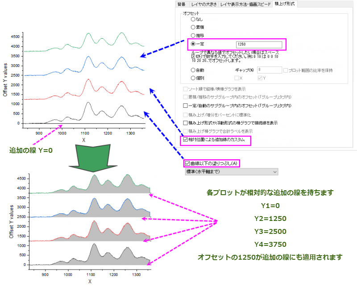
Task: Toggle the Y checkbox under 個別
Action: (x=260, y=78)
